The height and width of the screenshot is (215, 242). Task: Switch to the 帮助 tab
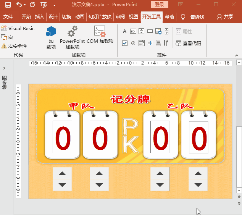(169, 16)
